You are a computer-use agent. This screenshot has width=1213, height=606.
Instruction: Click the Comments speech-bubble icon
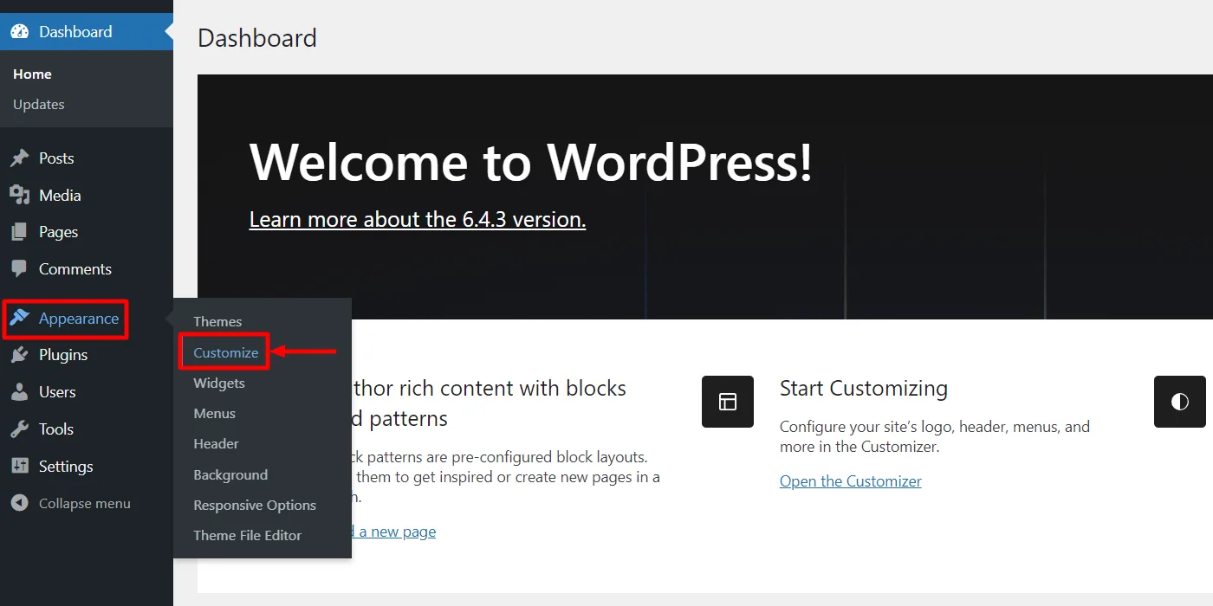coord(19,269)
